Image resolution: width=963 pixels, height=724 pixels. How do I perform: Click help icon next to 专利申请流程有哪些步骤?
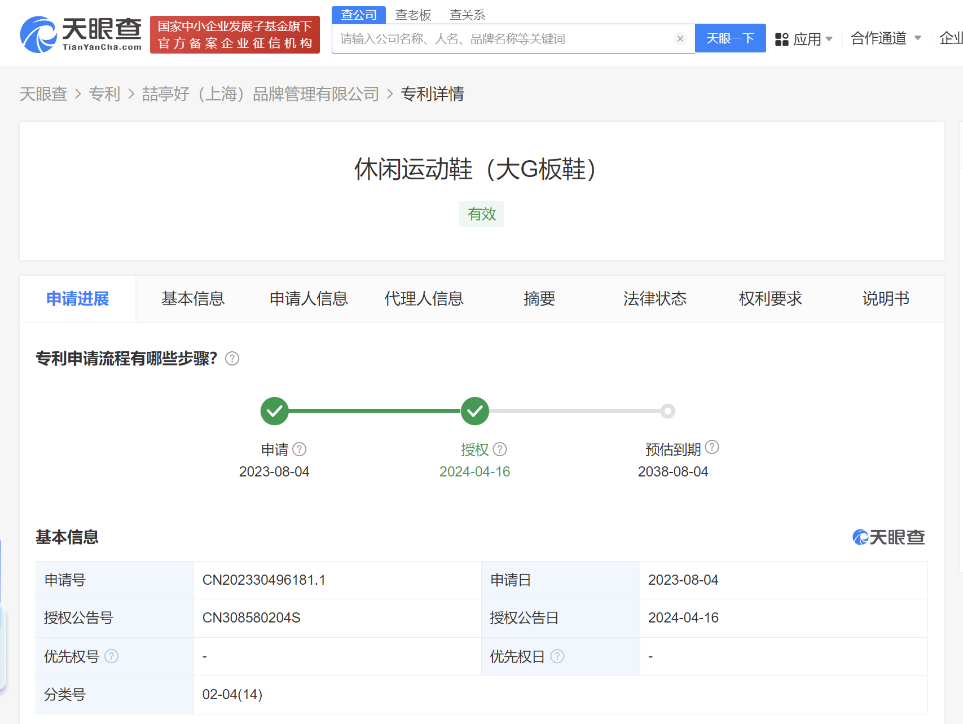232,359
